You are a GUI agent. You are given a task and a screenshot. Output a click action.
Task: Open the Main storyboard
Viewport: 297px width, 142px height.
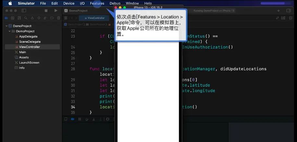[22, 52]
